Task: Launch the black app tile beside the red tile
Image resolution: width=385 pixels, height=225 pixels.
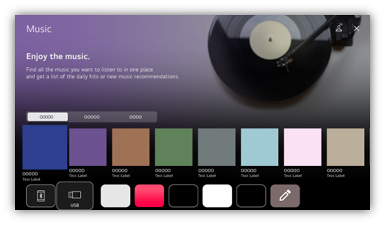Action: [x=183, y=196]
